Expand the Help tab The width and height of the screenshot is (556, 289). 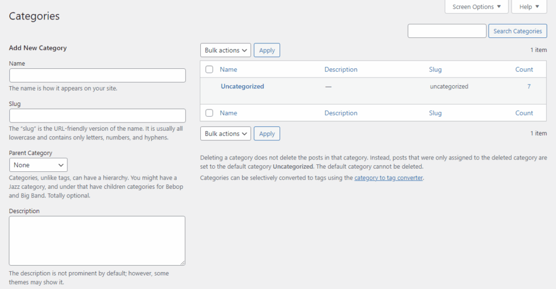click(x=529, y=7)
